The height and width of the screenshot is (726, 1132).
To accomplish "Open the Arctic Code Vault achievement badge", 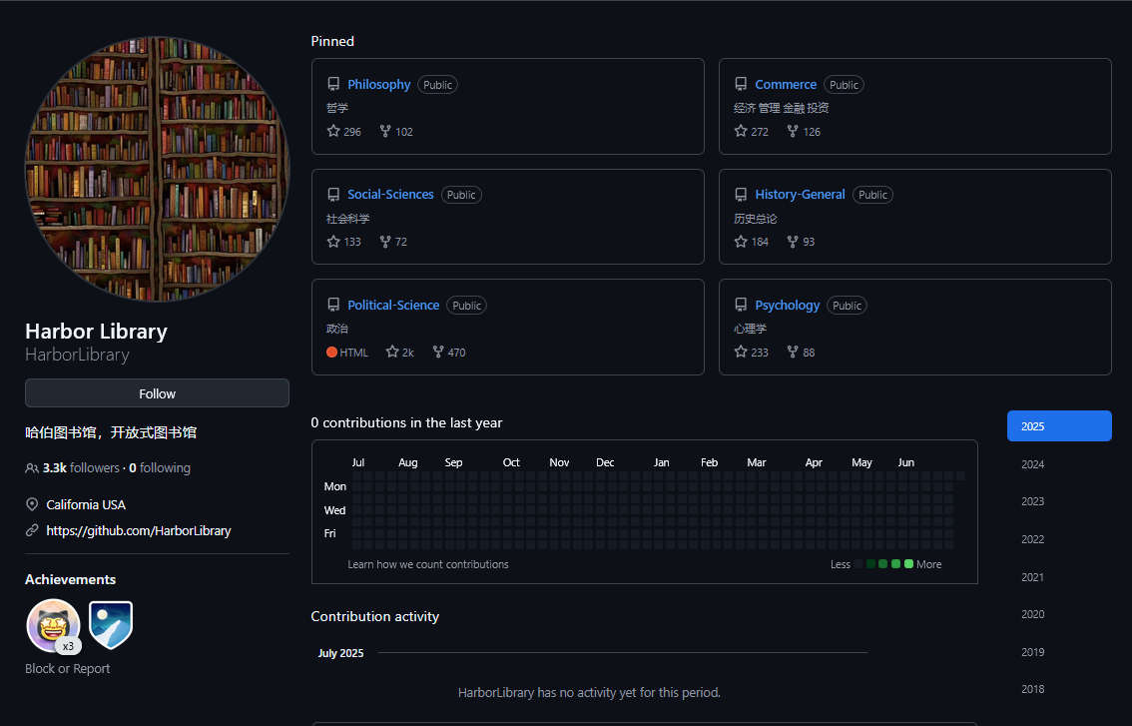I will coord(111,625).
